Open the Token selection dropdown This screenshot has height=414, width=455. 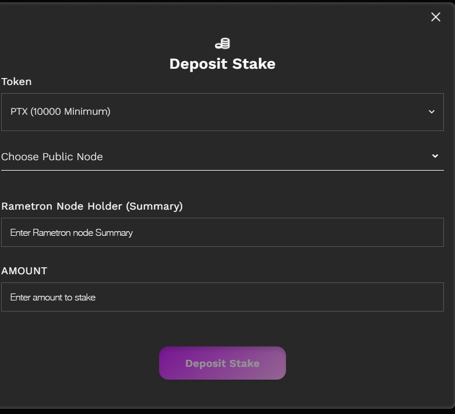click(x=222, y=112)
